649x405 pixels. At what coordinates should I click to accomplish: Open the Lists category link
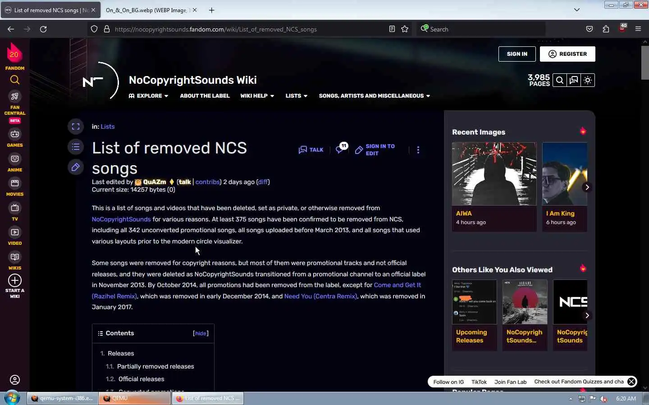(107, 126)
